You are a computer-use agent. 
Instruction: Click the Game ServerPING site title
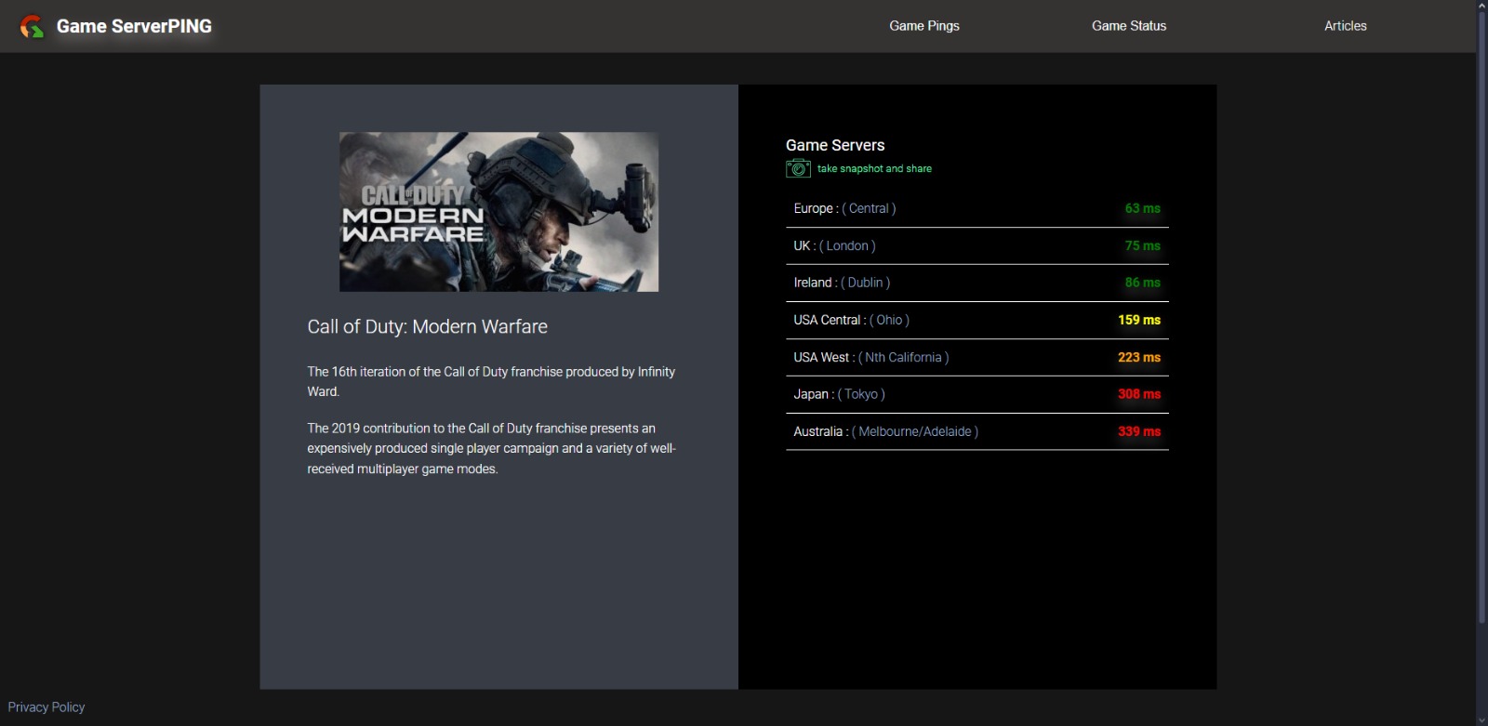point(134,26)
